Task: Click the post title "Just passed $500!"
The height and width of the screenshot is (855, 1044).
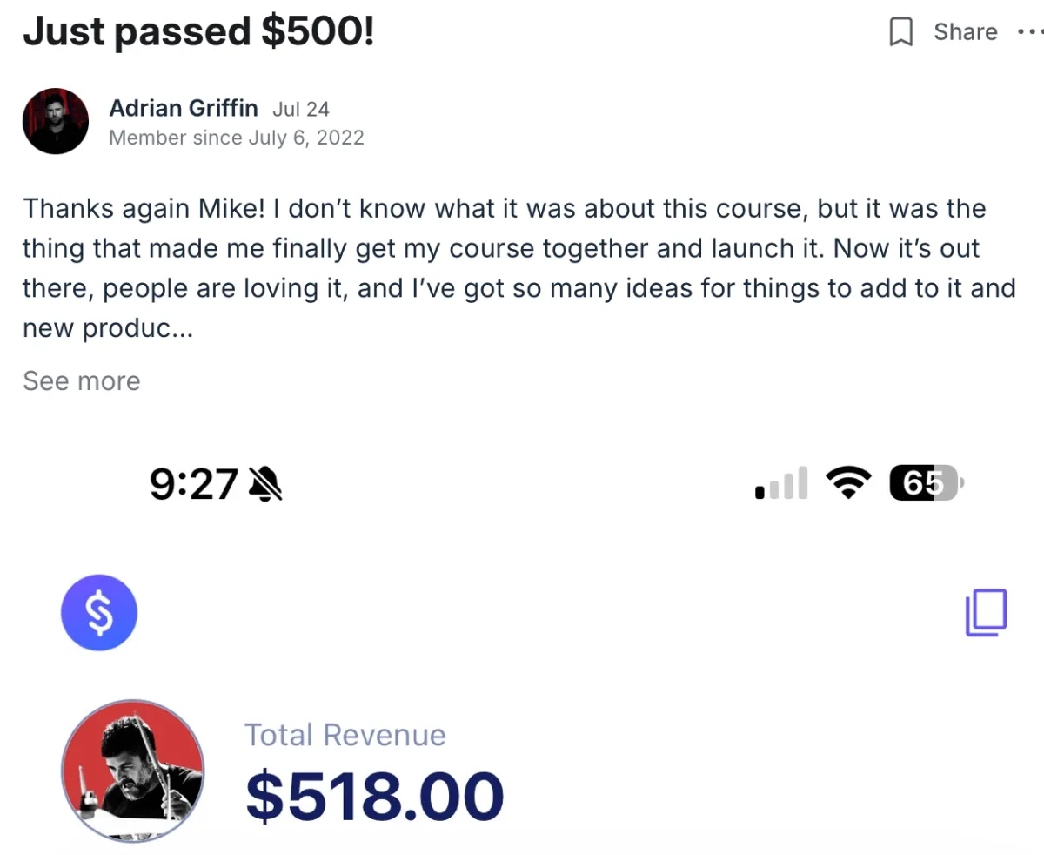Action: coord(198,31)
